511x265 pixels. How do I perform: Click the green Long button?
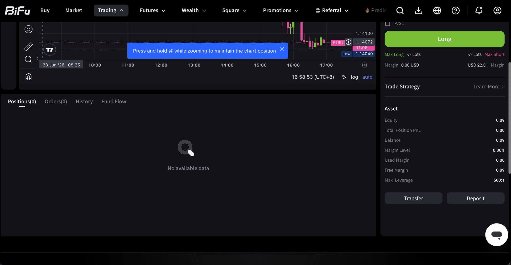444,39
